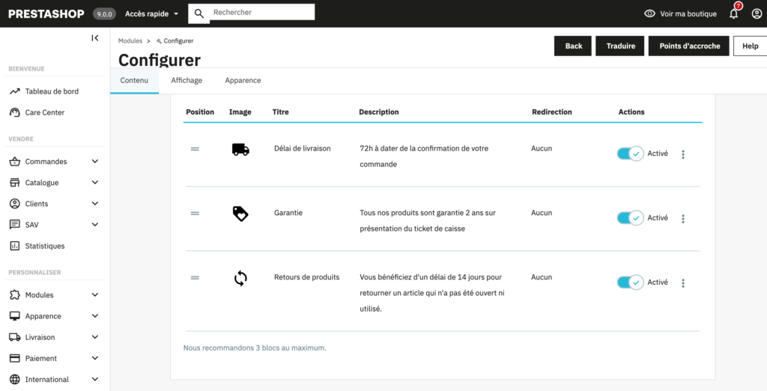Click the notifications bell icon

click(x=733, y=13)
